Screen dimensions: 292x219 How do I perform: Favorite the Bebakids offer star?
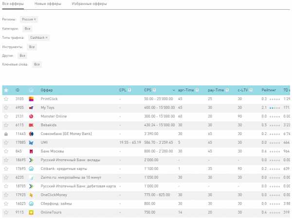(x=6, y=125)
